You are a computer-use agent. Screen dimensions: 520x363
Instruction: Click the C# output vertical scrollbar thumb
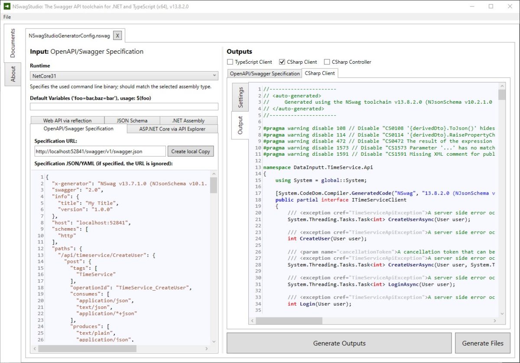502,95
